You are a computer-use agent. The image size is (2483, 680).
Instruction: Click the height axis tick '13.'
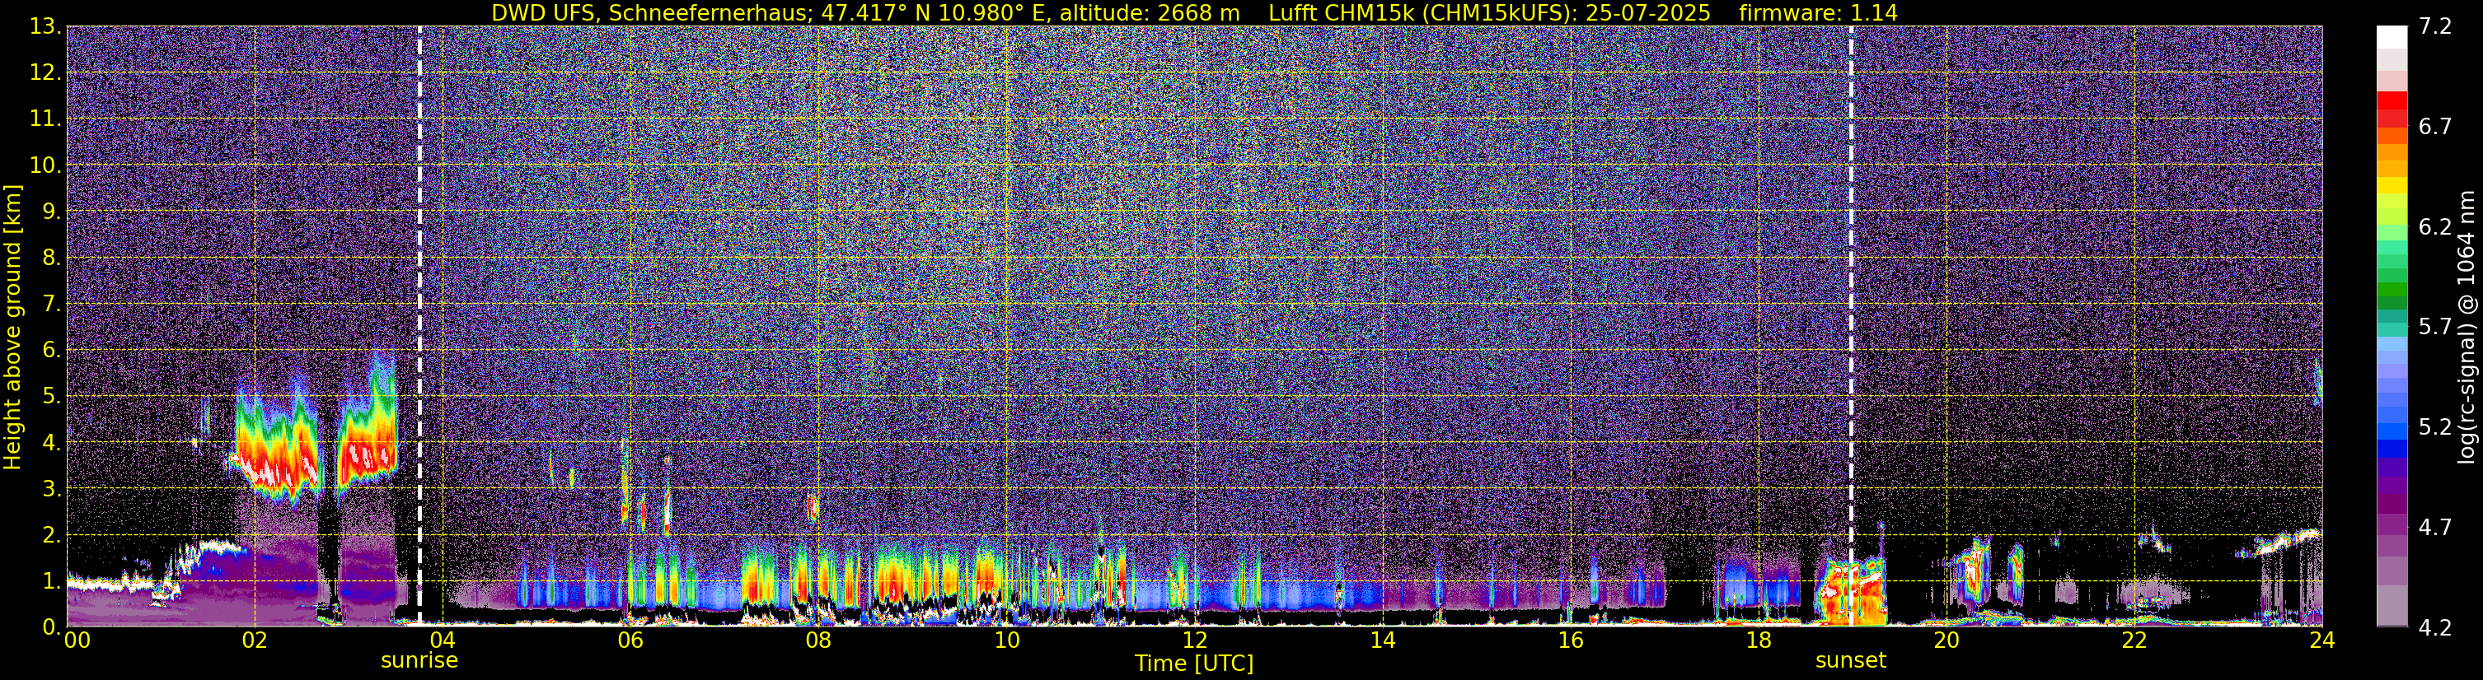[x=45, y=27]
